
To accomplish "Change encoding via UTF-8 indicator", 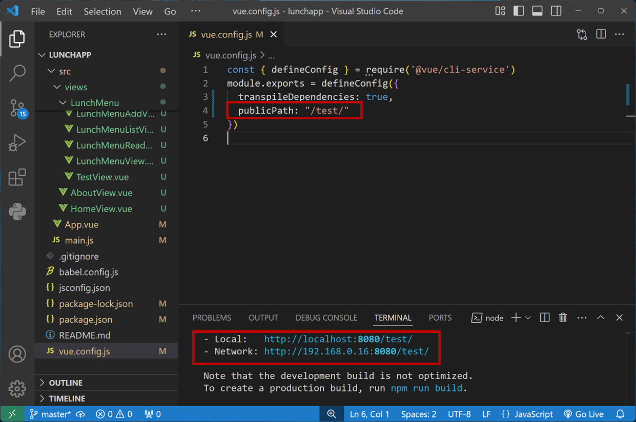I will [459, 414].
